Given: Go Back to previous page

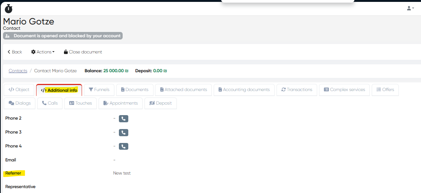Looking at the screenshot, I should click(15, 52).
